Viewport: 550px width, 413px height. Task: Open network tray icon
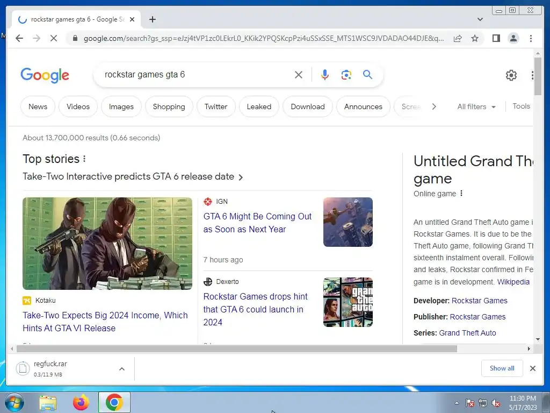pos(483,403)
